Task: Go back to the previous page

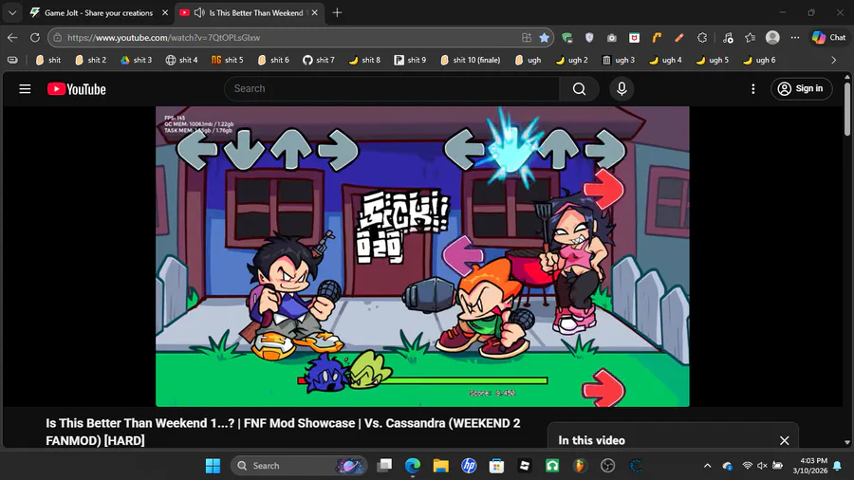Action: pos(12,38)
